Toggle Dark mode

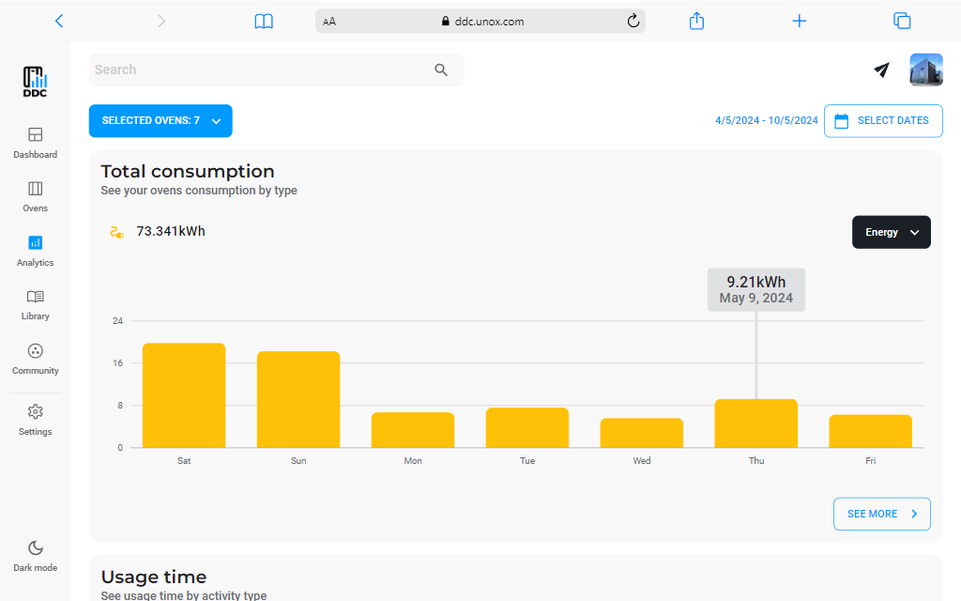[35, 555]
